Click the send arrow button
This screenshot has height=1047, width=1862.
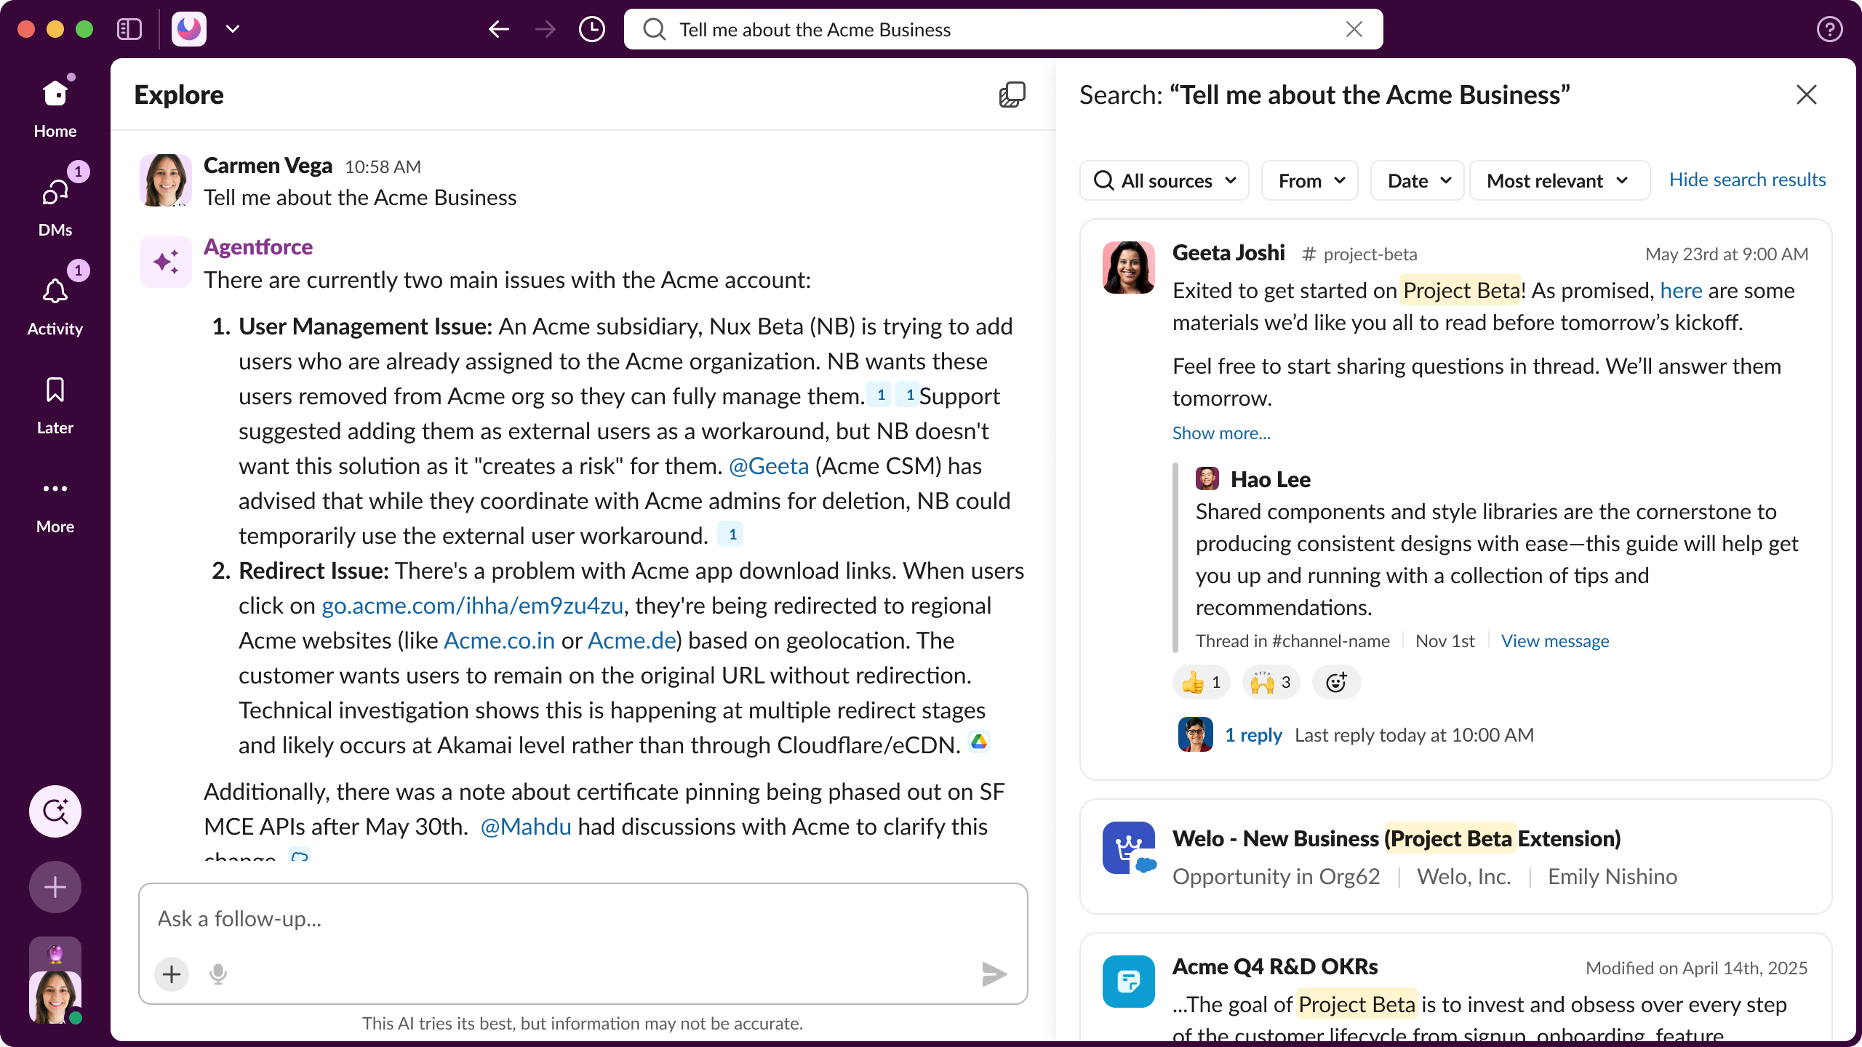coord(994,974)
